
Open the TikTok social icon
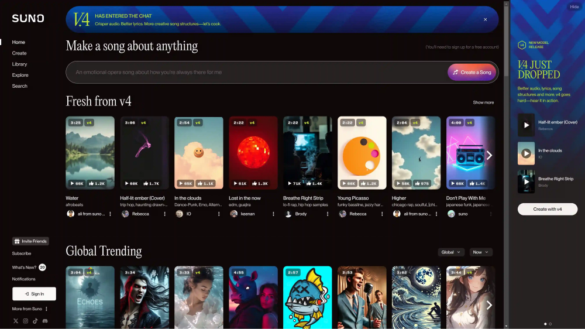pos(35,321)
